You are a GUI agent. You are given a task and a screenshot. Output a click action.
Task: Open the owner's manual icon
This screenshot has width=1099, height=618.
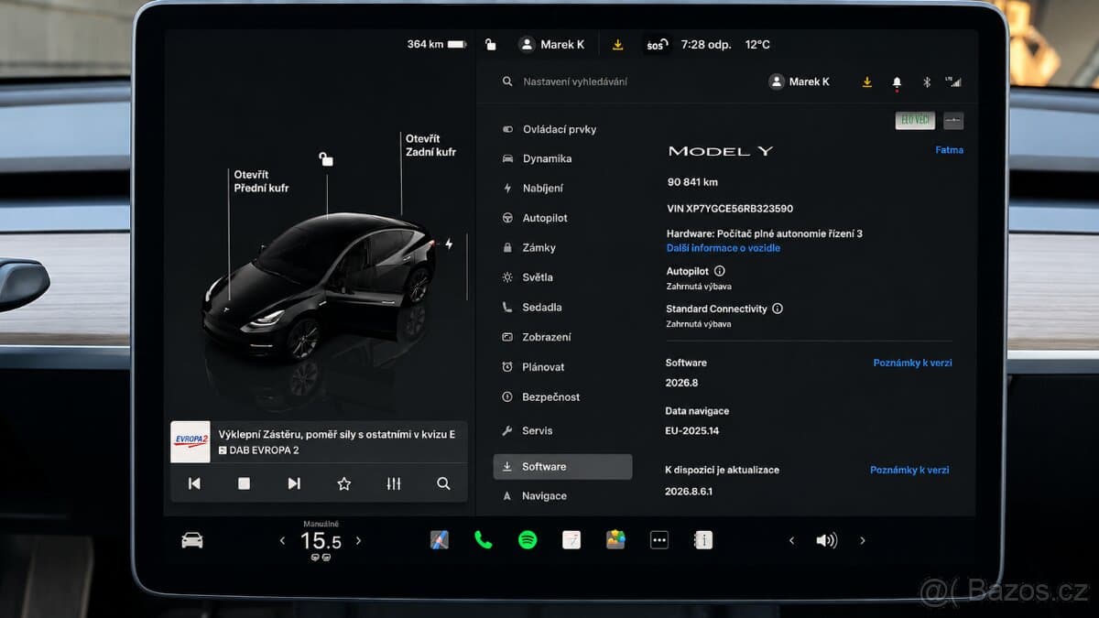[703, 540]
